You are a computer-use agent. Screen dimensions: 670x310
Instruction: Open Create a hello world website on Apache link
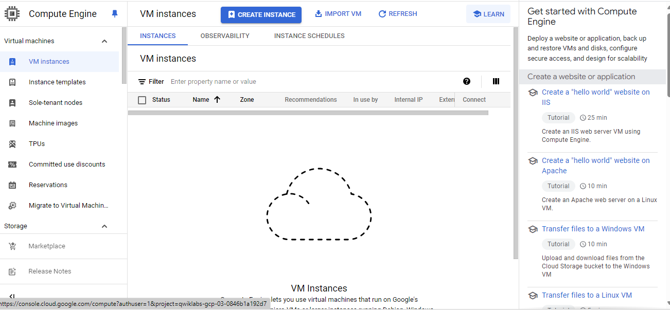point(595,166)
